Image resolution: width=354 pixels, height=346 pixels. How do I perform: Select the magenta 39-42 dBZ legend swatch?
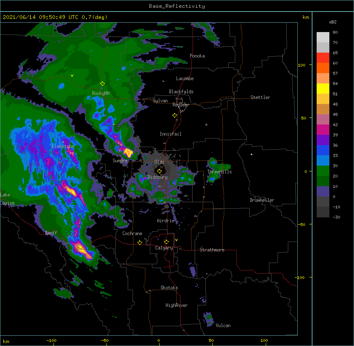point(323,129)
